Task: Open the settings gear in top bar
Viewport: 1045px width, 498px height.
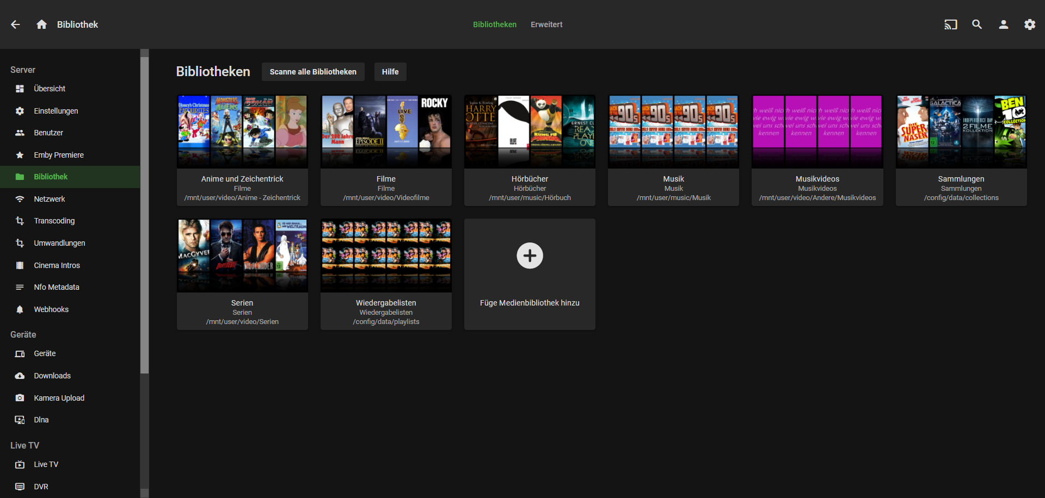Action: tap(1030, 24)
